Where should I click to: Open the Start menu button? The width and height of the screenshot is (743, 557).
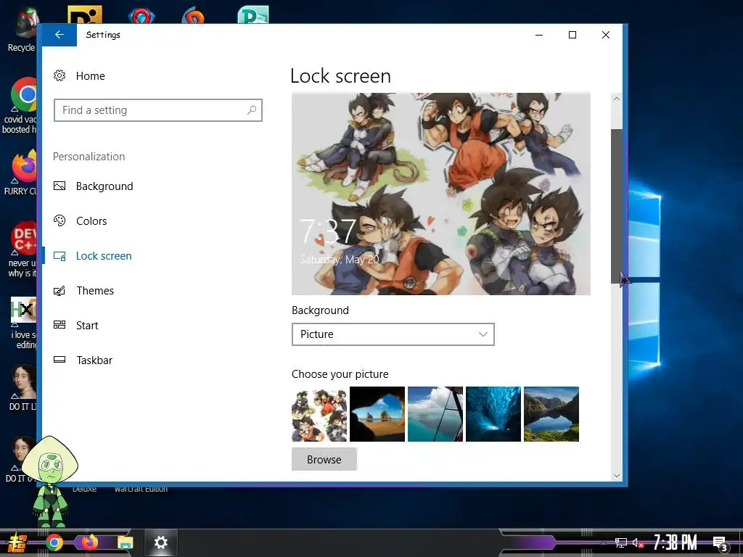[17, 542]
